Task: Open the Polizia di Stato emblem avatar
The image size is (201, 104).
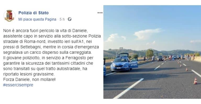Action: pos(9,16)
